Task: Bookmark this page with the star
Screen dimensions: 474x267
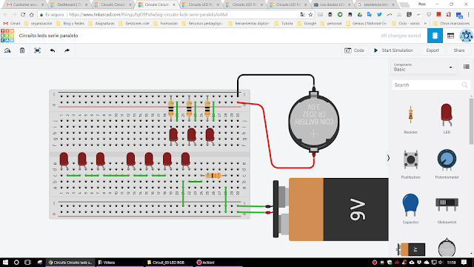Action: pos(310,15)
